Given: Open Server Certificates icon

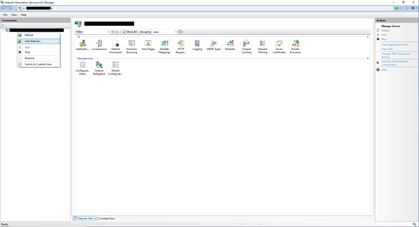Looking at the screenshot, I should pos(279,43).
